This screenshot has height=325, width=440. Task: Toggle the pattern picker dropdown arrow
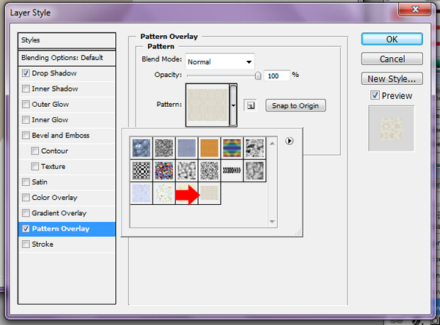[234, 105]
